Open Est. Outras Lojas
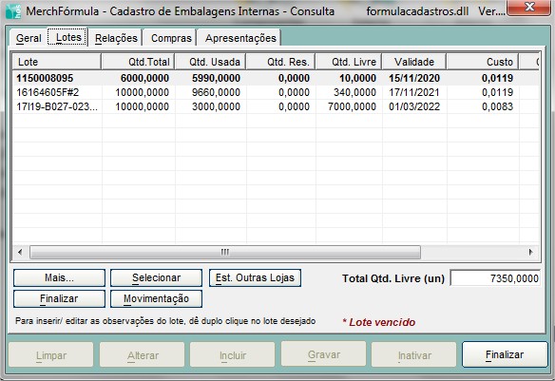The image size is (555, 381). pyautogui.click(x=255, y=277)
